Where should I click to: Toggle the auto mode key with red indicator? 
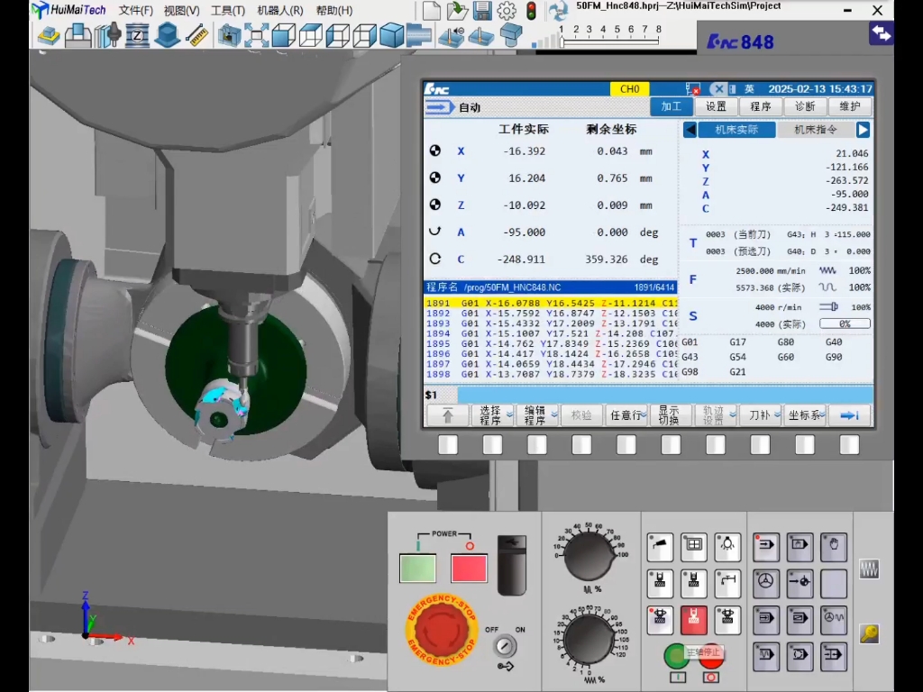point(765,546)
